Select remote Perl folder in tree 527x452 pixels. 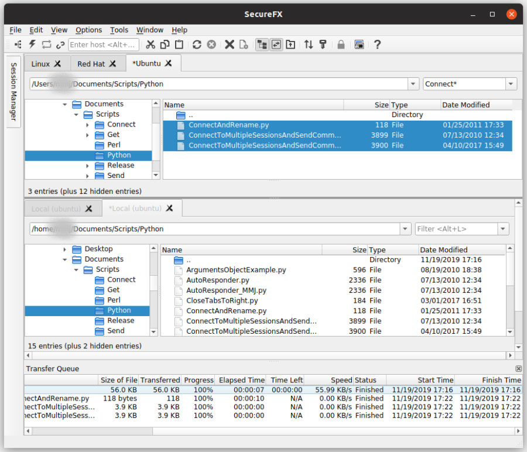click(x=114, y=145)
